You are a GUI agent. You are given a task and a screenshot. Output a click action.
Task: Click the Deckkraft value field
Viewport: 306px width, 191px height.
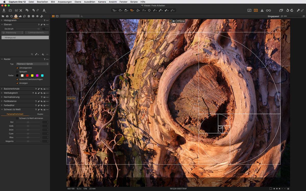(45, 29)
